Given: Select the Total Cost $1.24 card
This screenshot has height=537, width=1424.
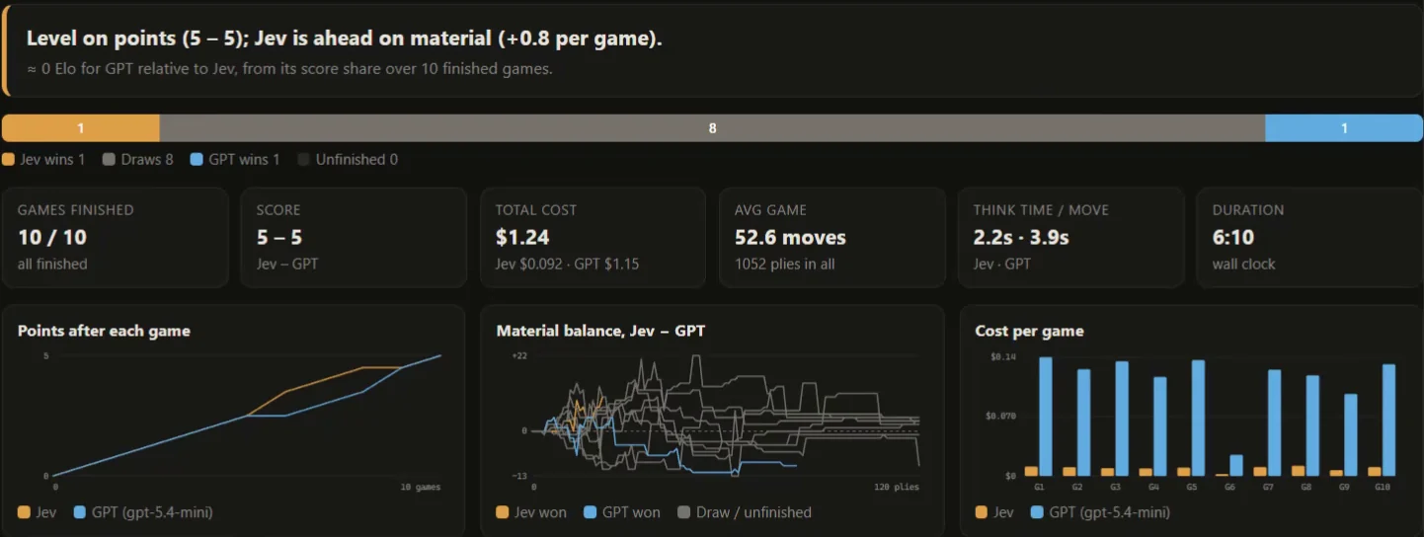Looking at the screenshot, I should coord(593,237).
